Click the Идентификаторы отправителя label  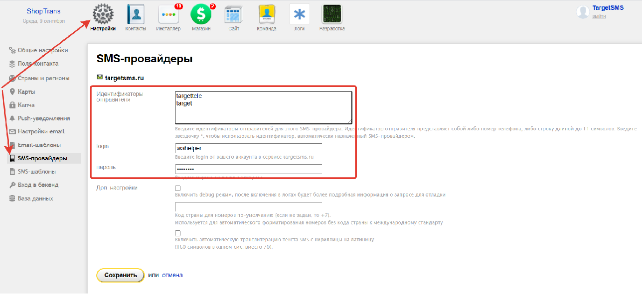tap(120, 97)
